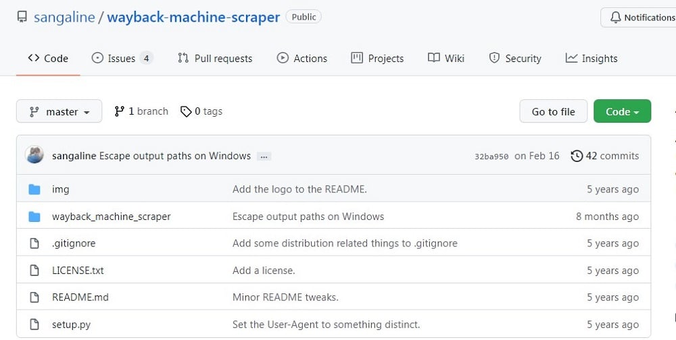Open the sangaline owner profile link

(x=64, y=18)
